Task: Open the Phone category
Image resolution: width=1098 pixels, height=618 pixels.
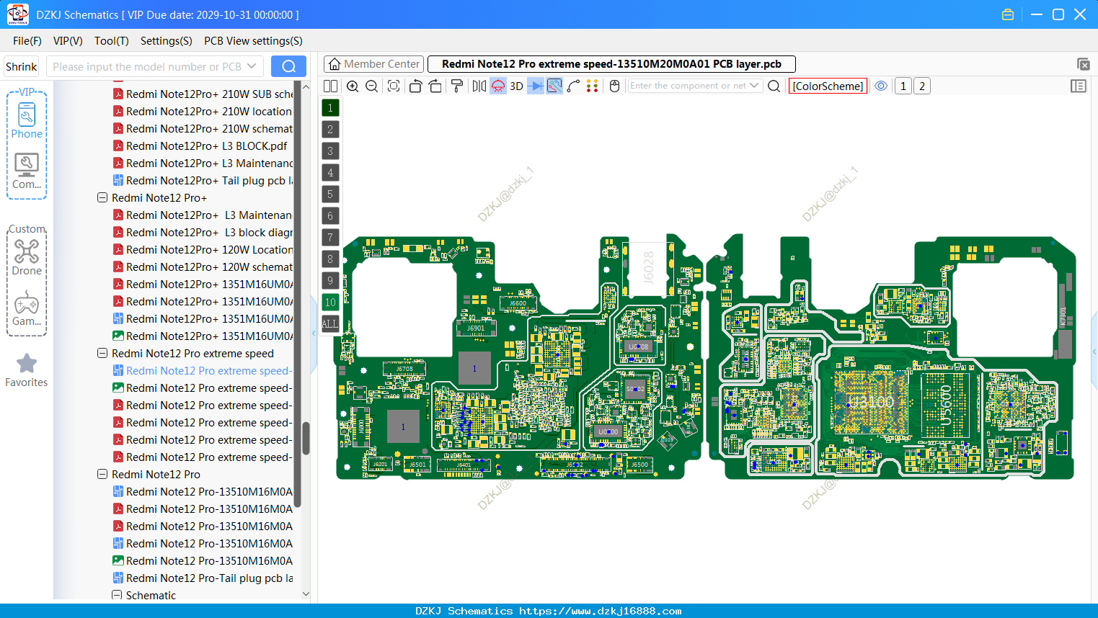Action: tap(27, 120)
